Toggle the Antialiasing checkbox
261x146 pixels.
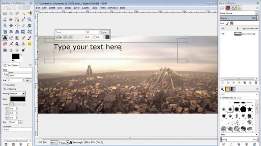pyautogui.click(x=4, y=89)
